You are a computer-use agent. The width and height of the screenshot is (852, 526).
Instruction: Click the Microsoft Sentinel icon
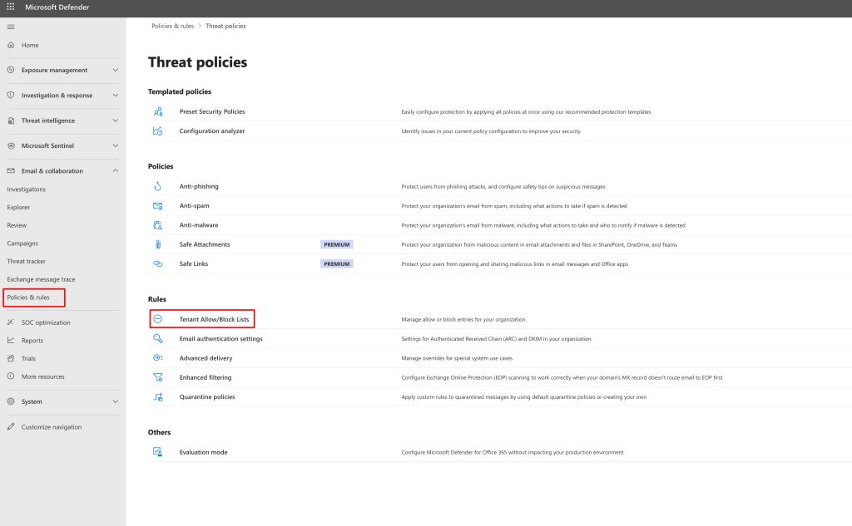(11, 145)
